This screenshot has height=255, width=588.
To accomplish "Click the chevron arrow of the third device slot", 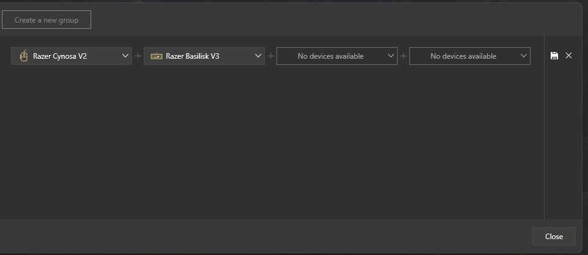I will coord(391,56).
